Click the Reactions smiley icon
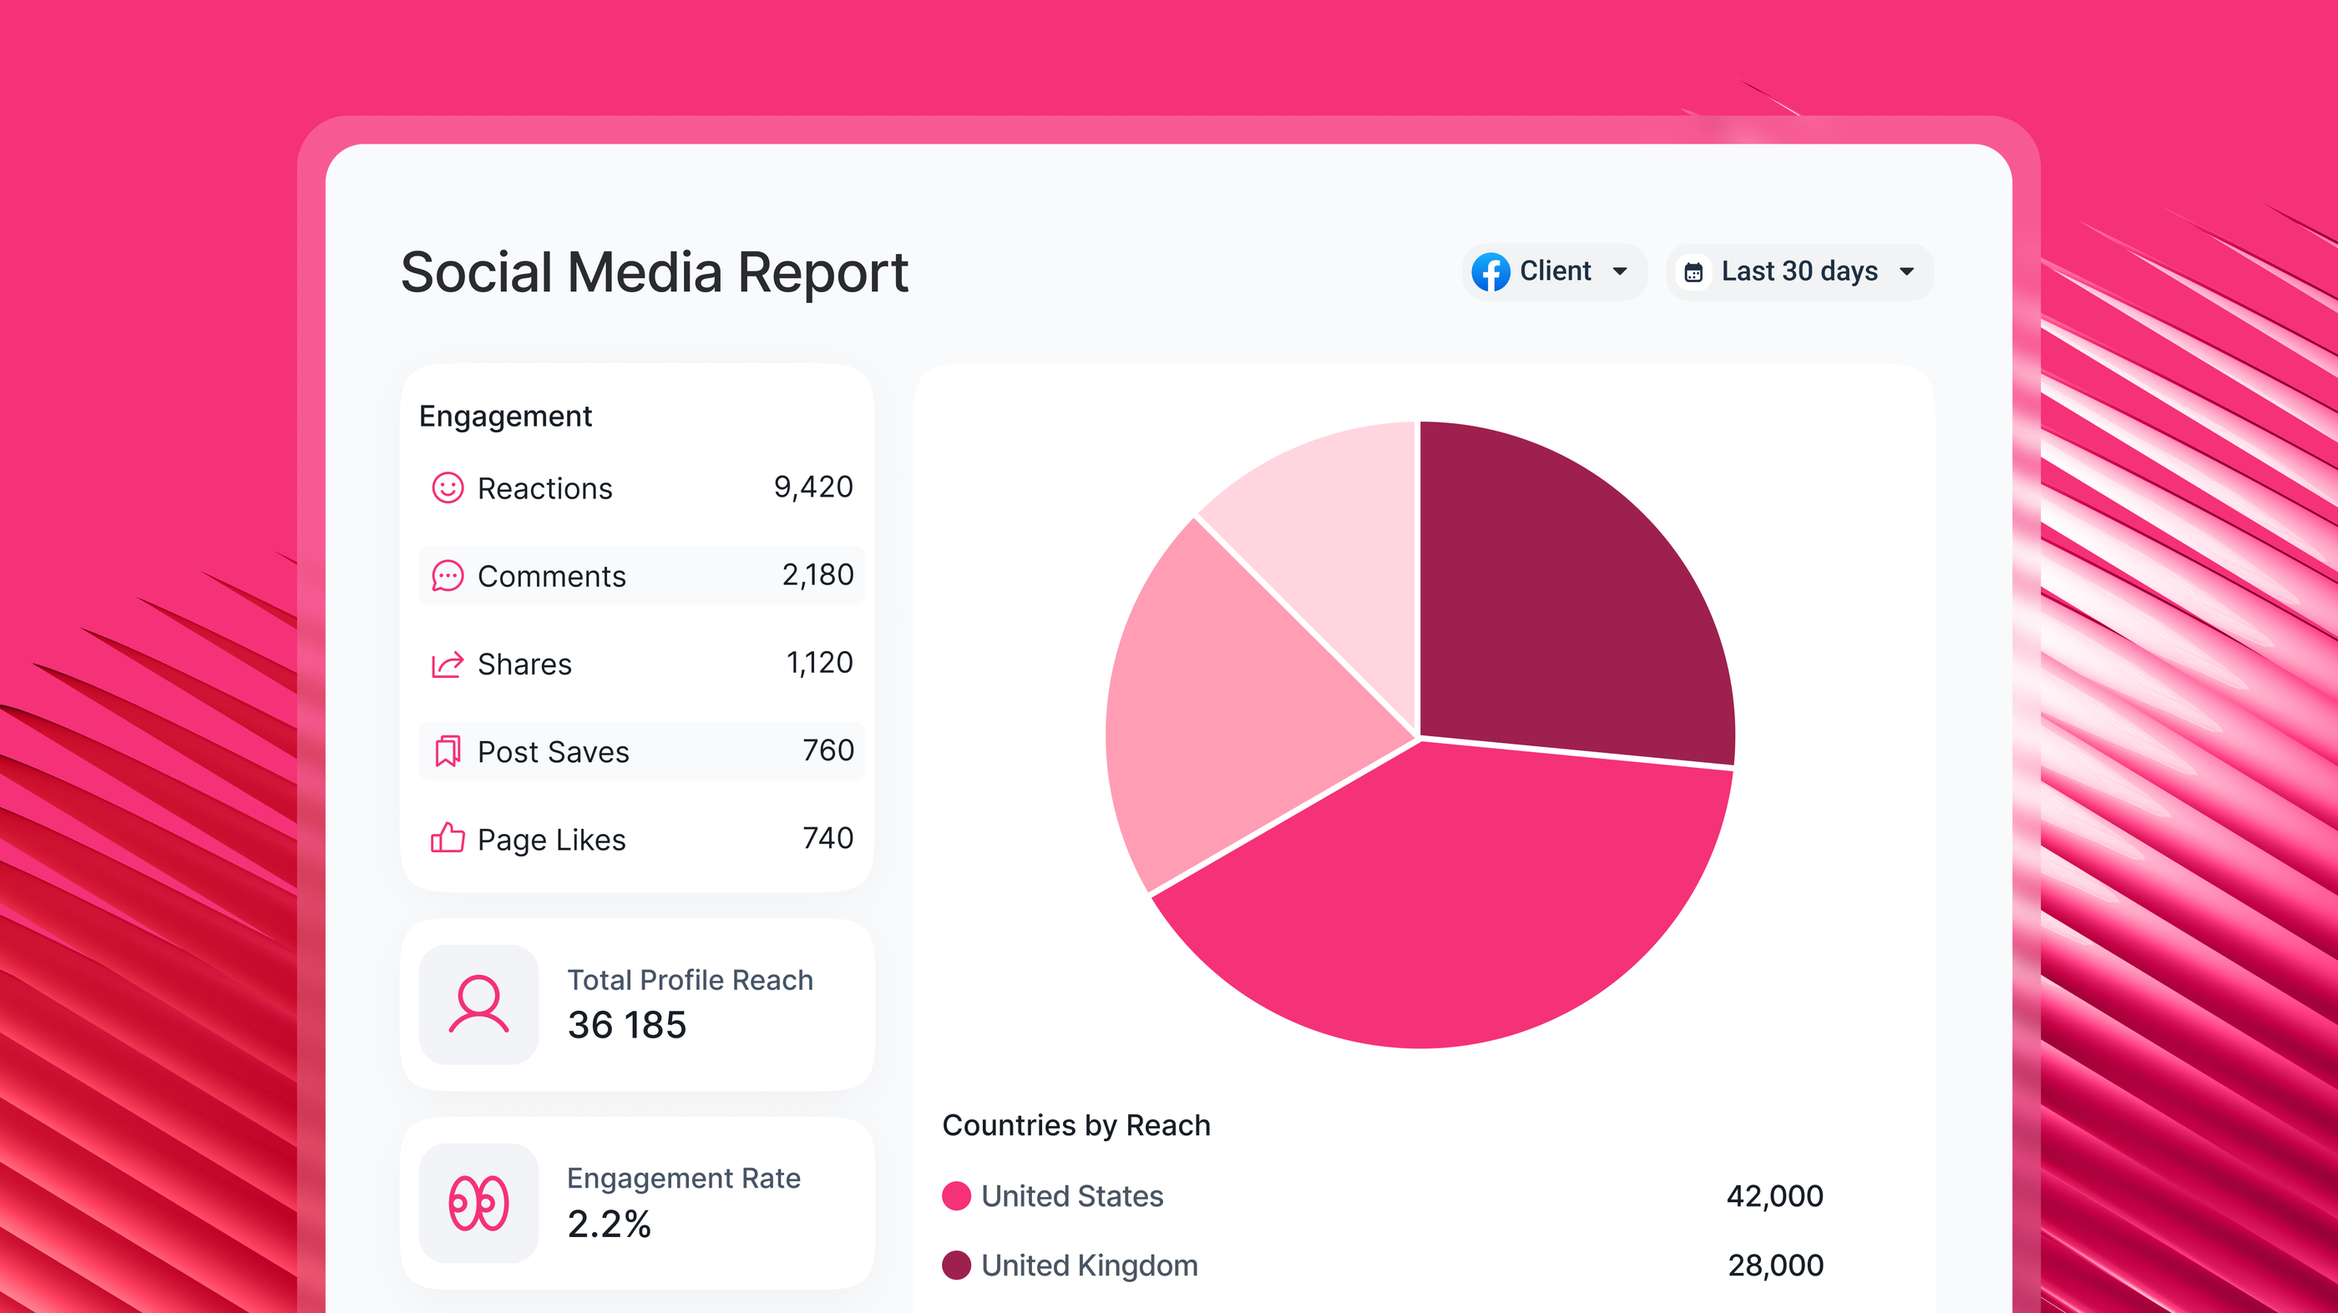Image resolution: width=2338 pixels, height=1313 pixels. [x=448, y=487]
